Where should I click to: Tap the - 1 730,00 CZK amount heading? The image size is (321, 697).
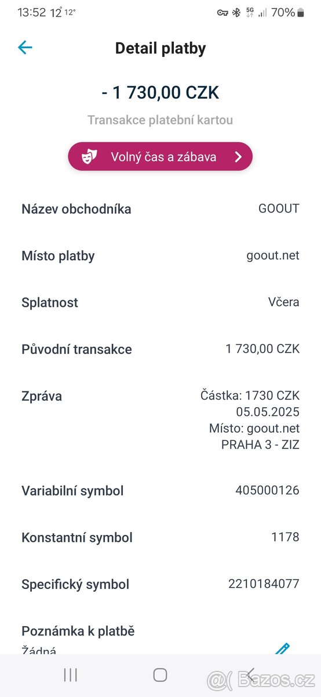(x=160, y=92)
